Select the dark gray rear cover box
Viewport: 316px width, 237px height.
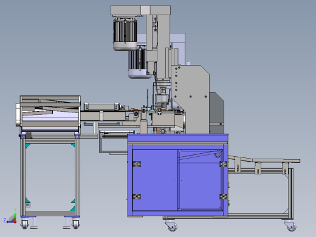click(216, 113)
